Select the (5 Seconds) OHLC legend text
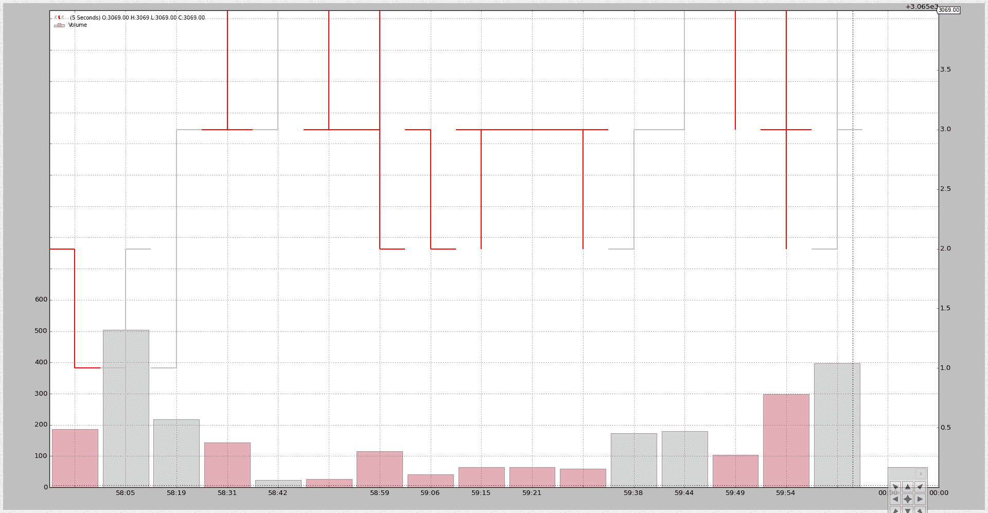The height and width of the screenshot is (513, 988). [137, 17]
